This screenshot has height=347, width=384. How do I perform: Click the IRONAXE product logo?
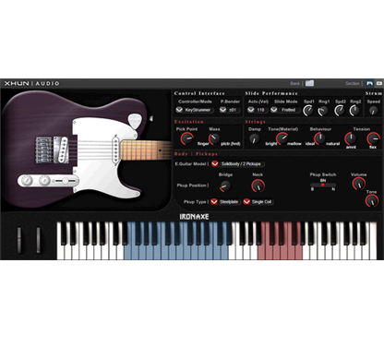click(x=194, y=217)
